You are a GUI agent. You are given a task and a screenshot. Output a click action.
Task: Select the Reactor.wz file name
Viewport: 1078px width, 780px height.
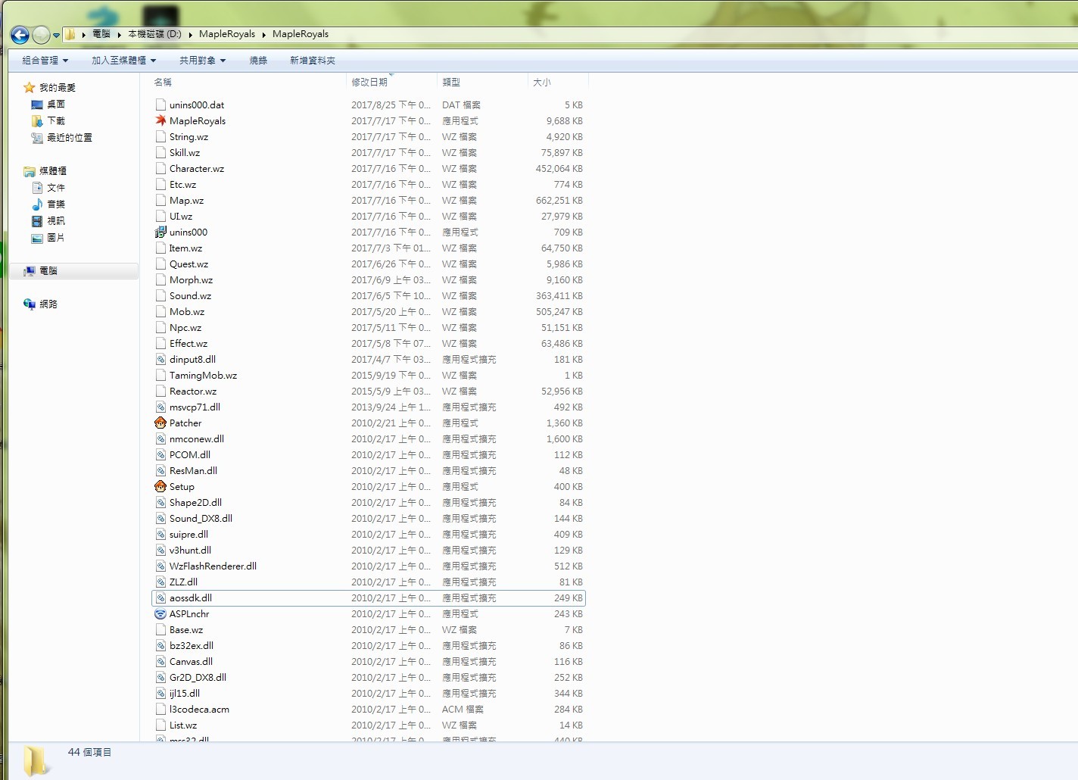point(193,391)
